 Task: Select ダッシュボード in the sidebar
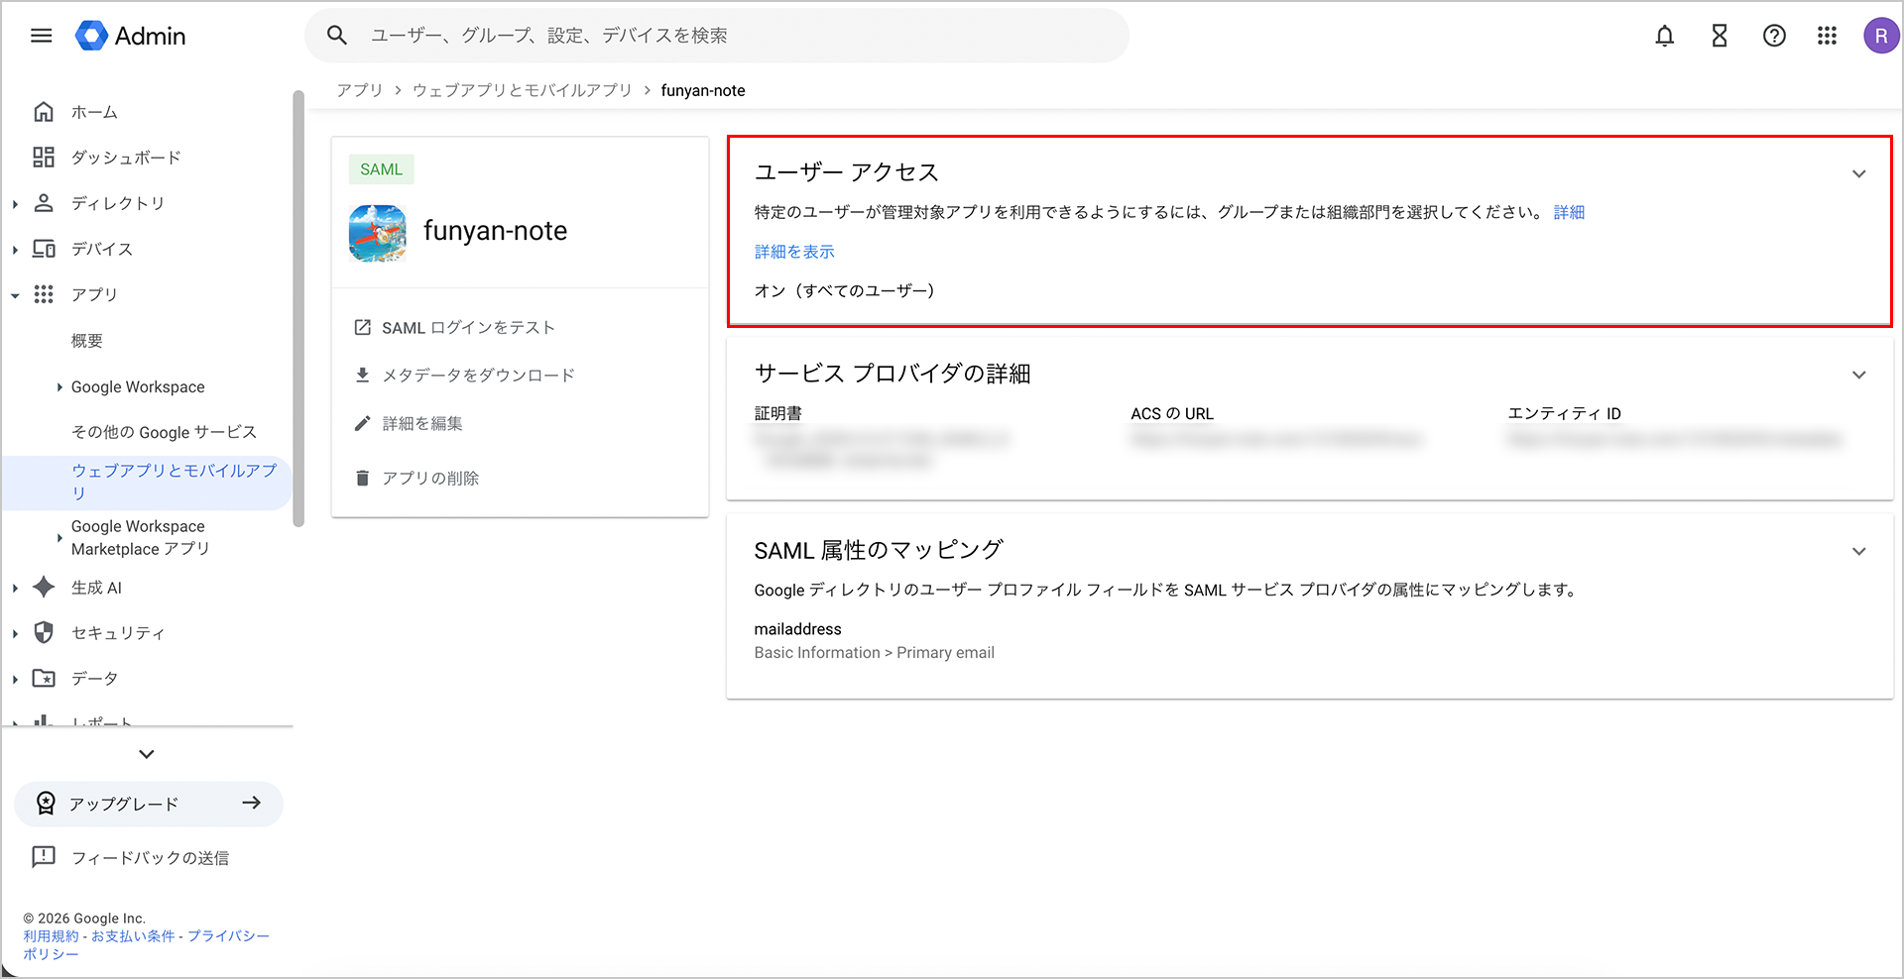pyautogui.click(x=126, y=158)
